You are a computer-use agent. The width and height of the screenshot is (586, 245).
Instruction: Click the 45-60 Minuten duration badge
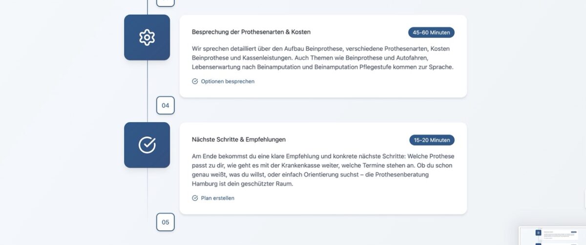pyautogui.click(x=431, y=33)
